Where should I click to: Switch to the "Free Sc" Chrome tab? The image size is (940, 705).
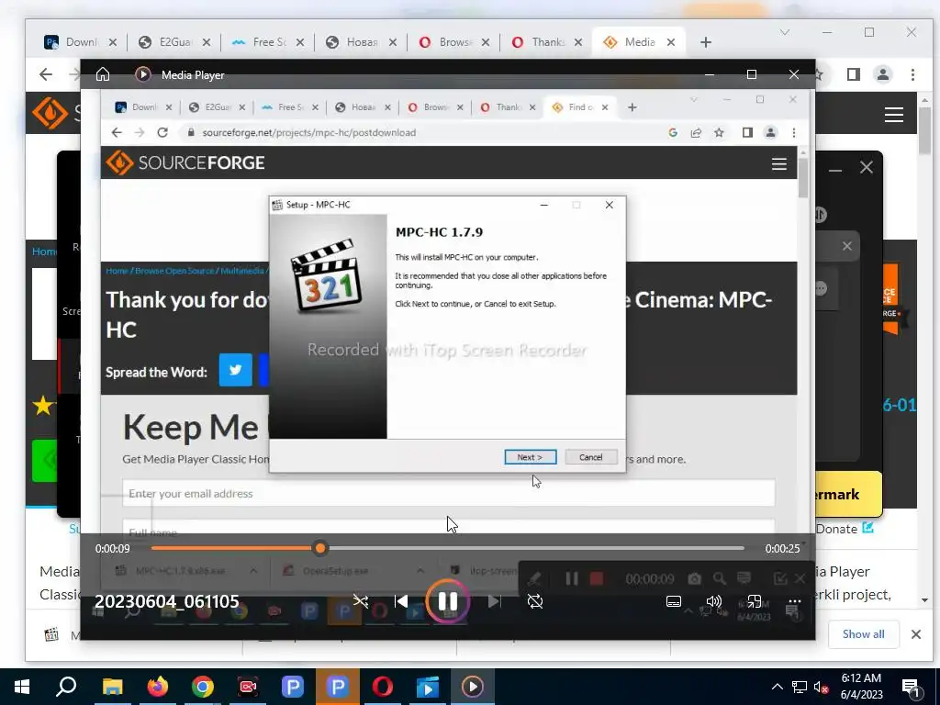tap(268, 42)
